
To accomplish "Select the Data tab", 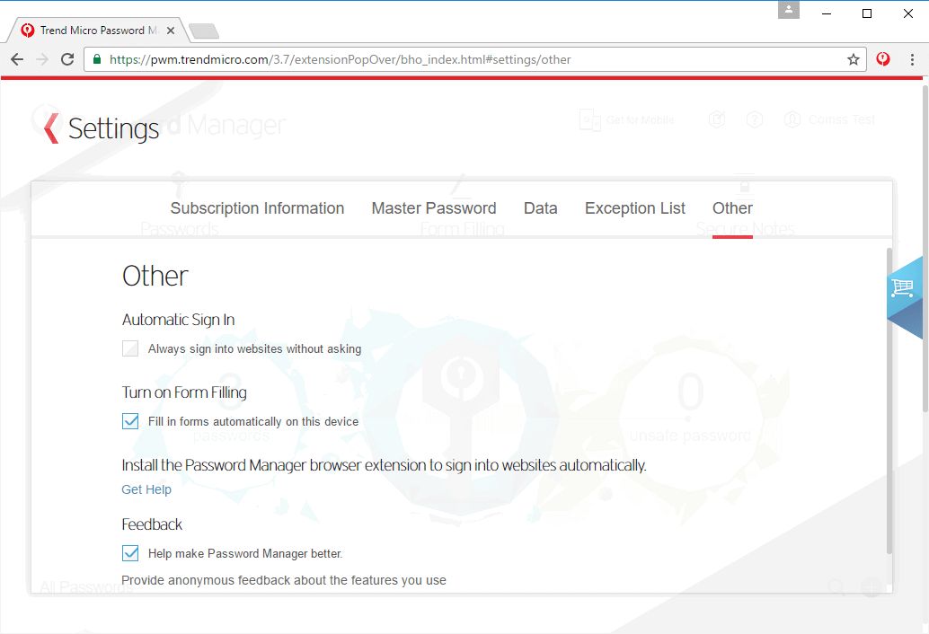I will (x=540, y=208).
